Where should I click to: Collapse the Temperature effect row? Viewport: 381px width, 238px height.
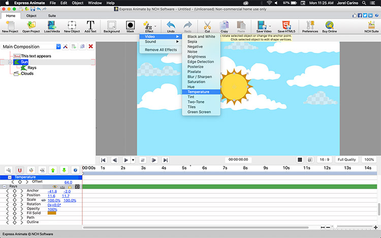(10, 177)
